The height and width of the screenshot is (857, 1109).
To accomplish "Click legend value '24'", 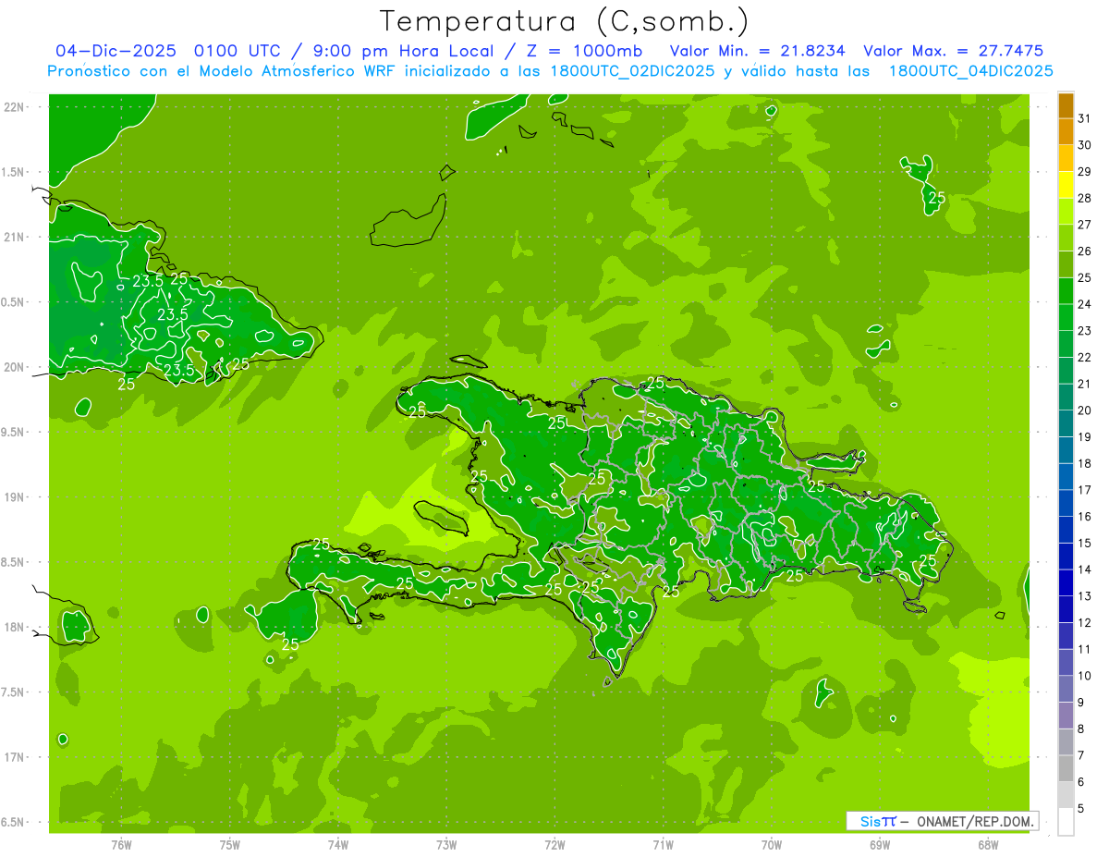I will [1085, 304].
